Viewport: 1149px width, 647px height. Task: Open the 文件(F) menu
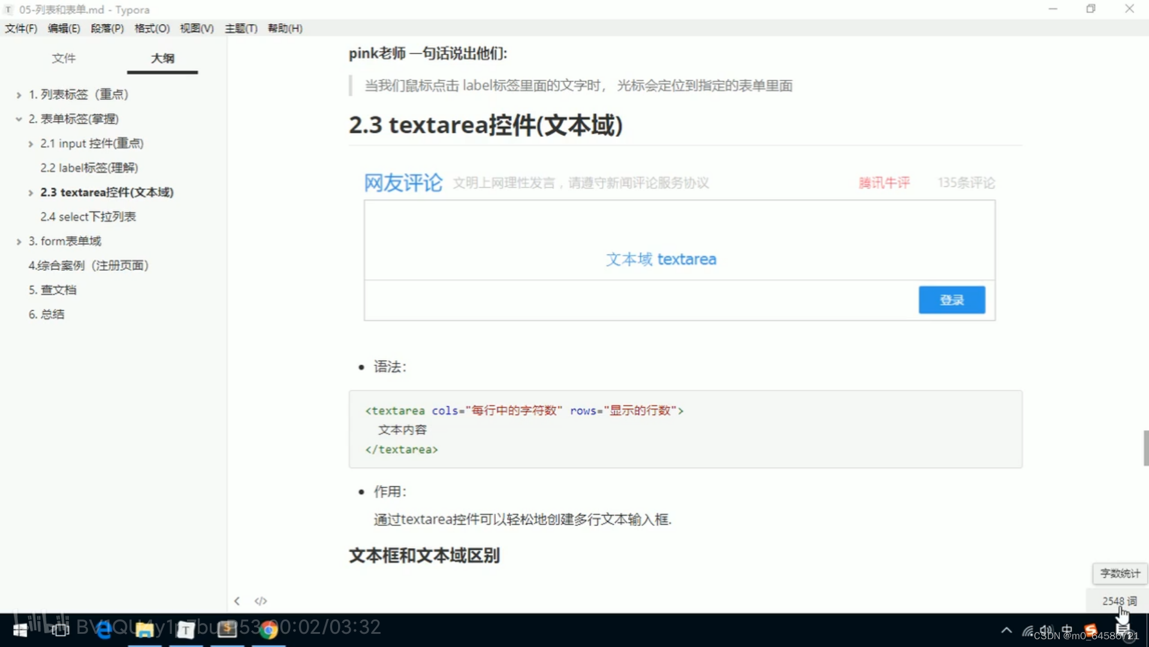(21, 28)
